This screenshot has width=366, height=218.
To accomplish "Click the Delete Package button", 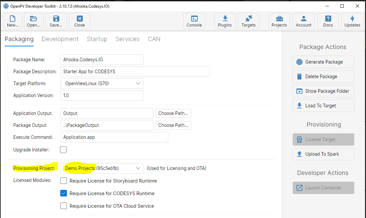I will point(323,77).
